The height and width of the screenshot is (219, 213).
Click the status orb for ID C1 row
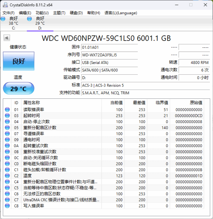click(x=7, y=170)
